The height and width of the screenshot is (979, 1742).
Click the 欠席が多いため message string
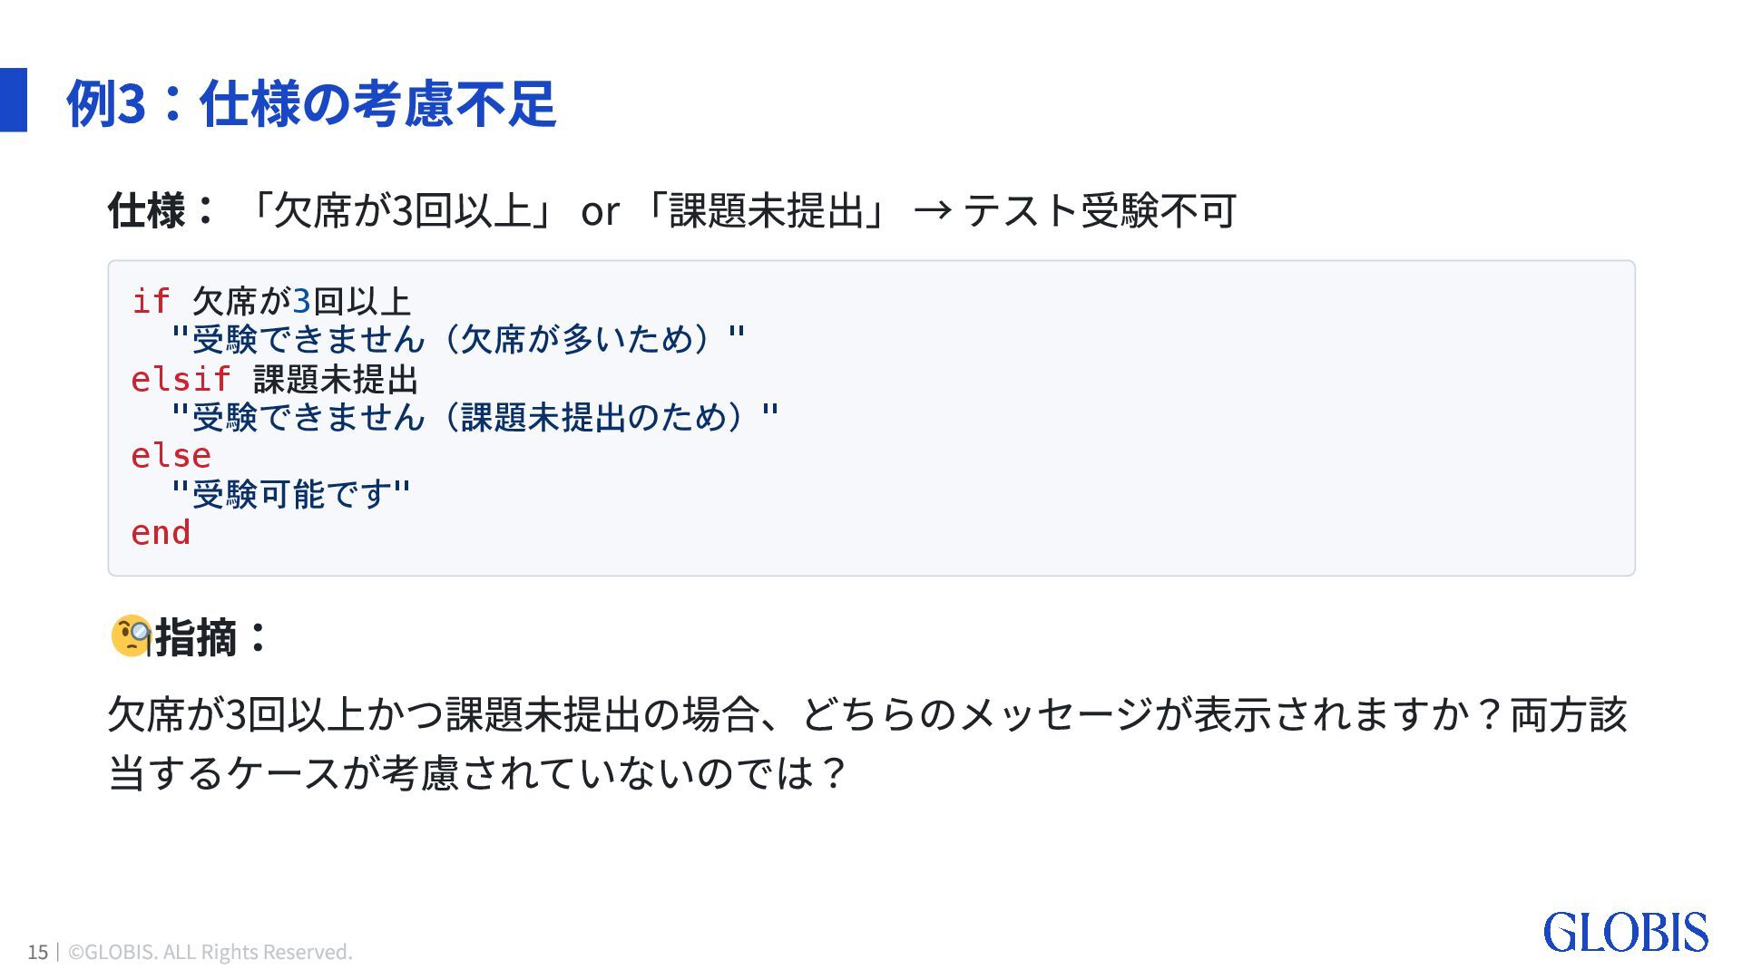click(458, 340)
